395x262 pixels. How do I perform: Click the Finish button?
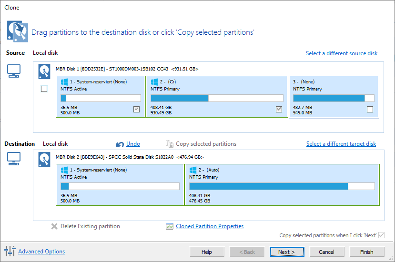point(367,252)
